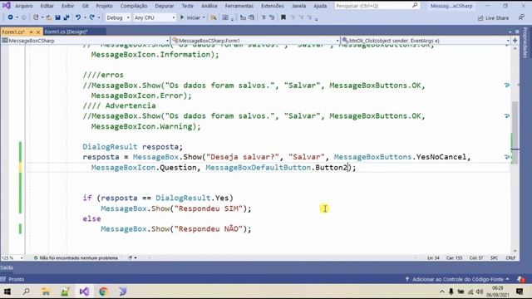This screenshot has width=532, height=299.
Task: Click the Live Share icon
Action: 480,18
